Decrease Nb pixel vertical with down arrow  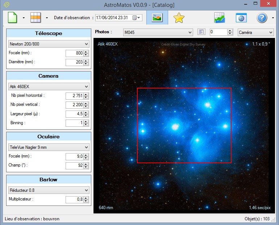click(x=86, y=107)
